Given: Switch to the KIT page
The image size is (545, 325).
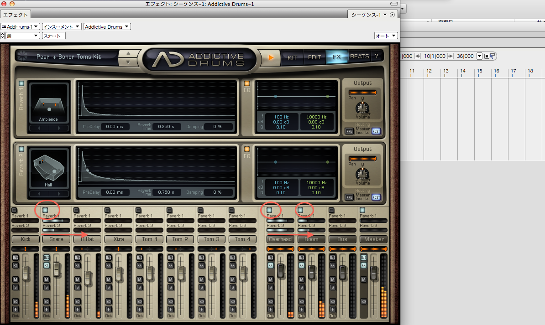Looking at the screenshot, I should tap(292, 57).
